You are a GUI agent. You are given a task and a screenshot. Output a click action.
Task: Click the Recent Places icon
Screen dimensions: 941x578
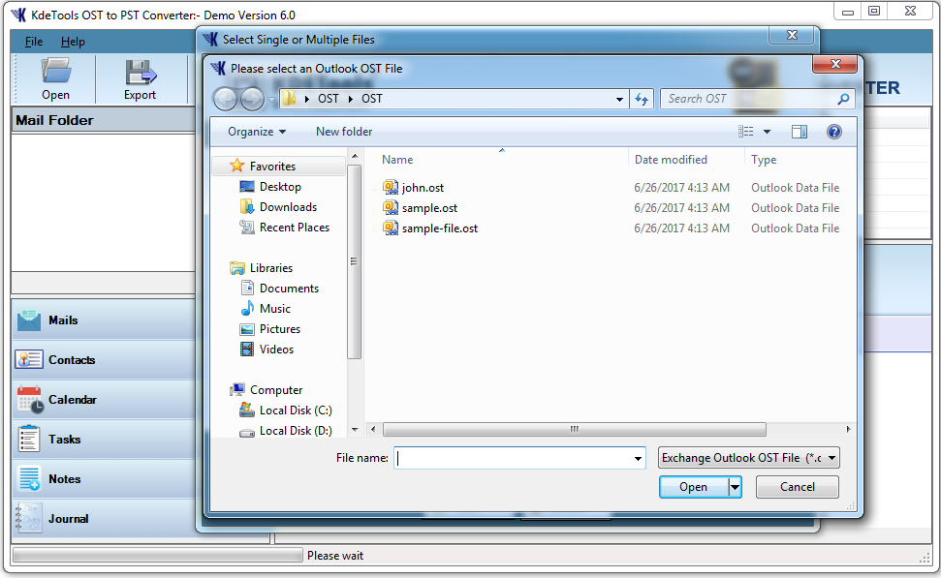[247, 228]
